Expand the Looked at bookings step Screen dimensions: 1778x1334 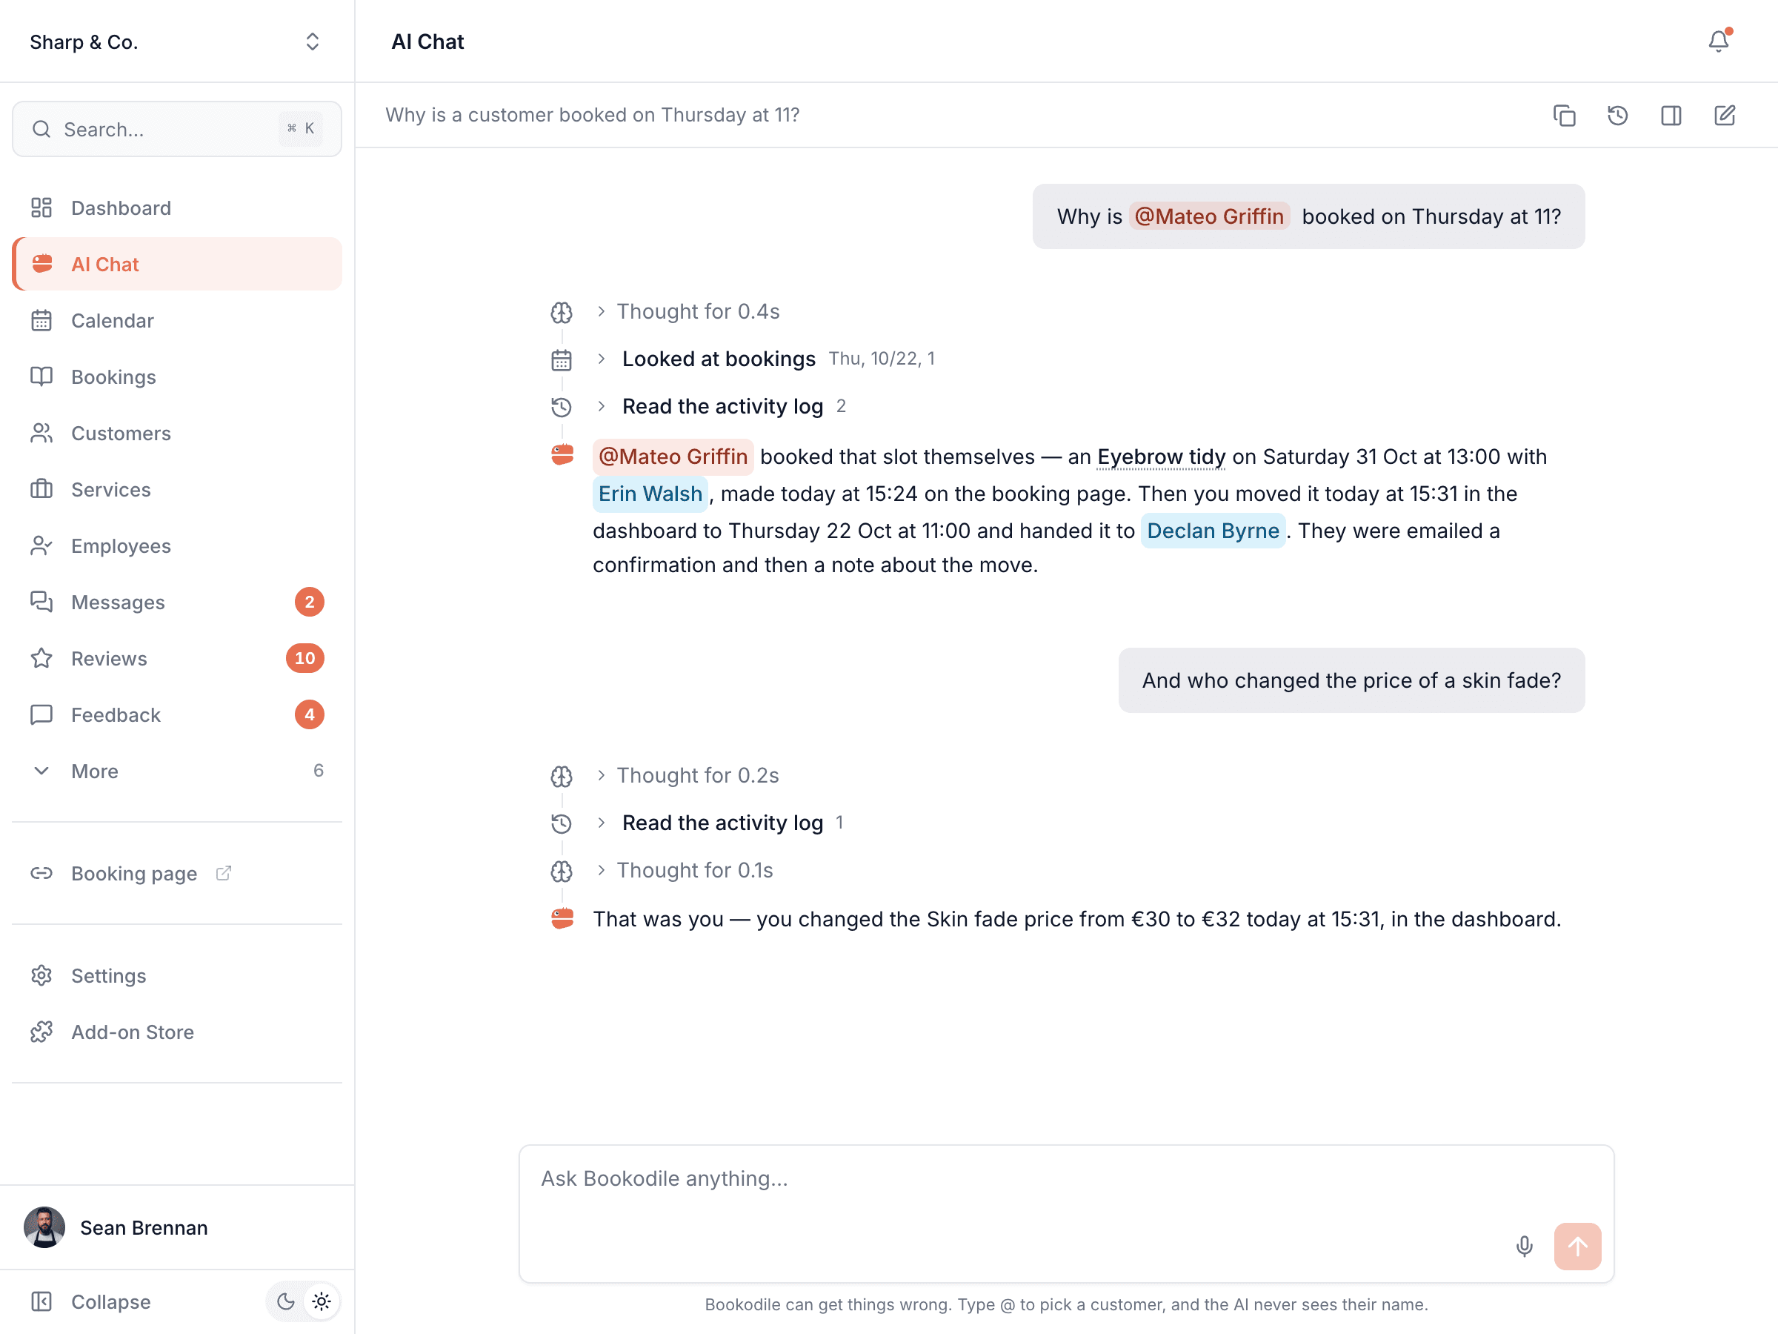[765, 359]
